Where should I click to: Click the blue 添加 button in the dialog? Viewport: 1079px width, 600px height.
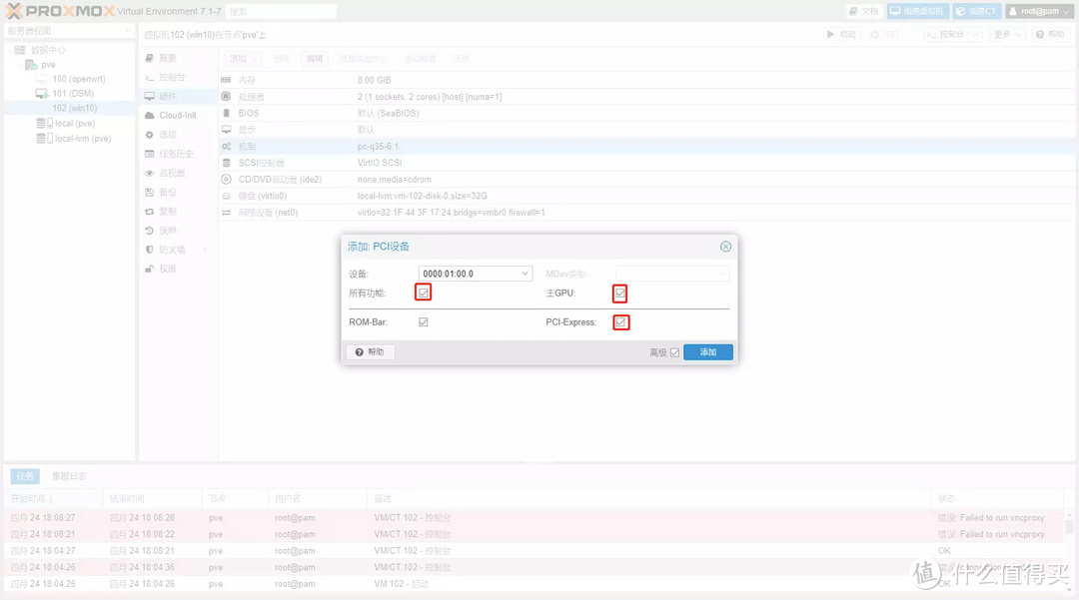[x=708, y=351]
